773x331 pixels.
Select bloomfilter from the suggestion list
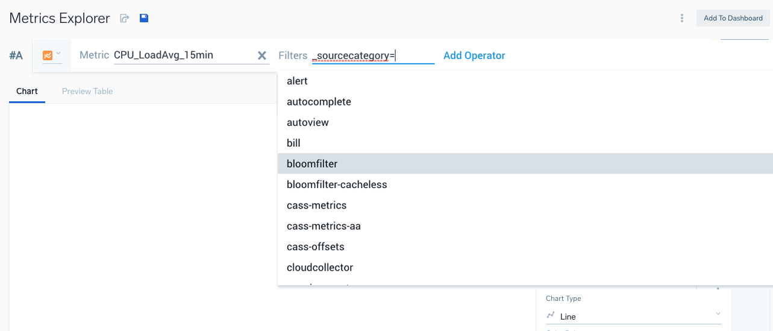point(312,164)
